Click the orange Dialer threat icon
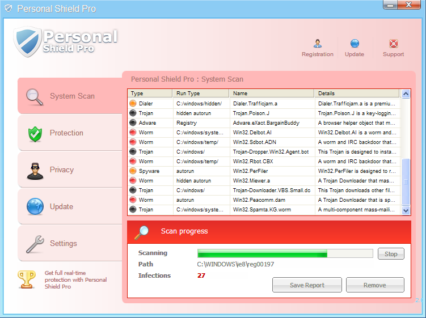Screen dimensions: 426x318 click(x=133, y=104)
